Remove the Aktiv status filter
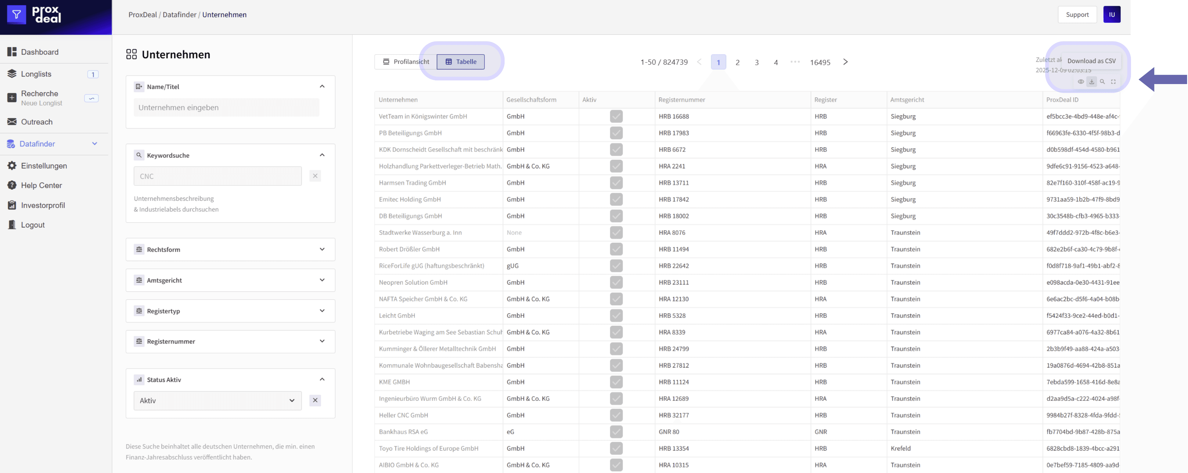Screen dimensions: 1188x473 [x=315, y=400]
